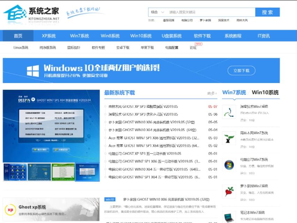Open 深度技术 GHOST XP SP3 V2019.05 entry
297x223 pixels.
(143, 114)
